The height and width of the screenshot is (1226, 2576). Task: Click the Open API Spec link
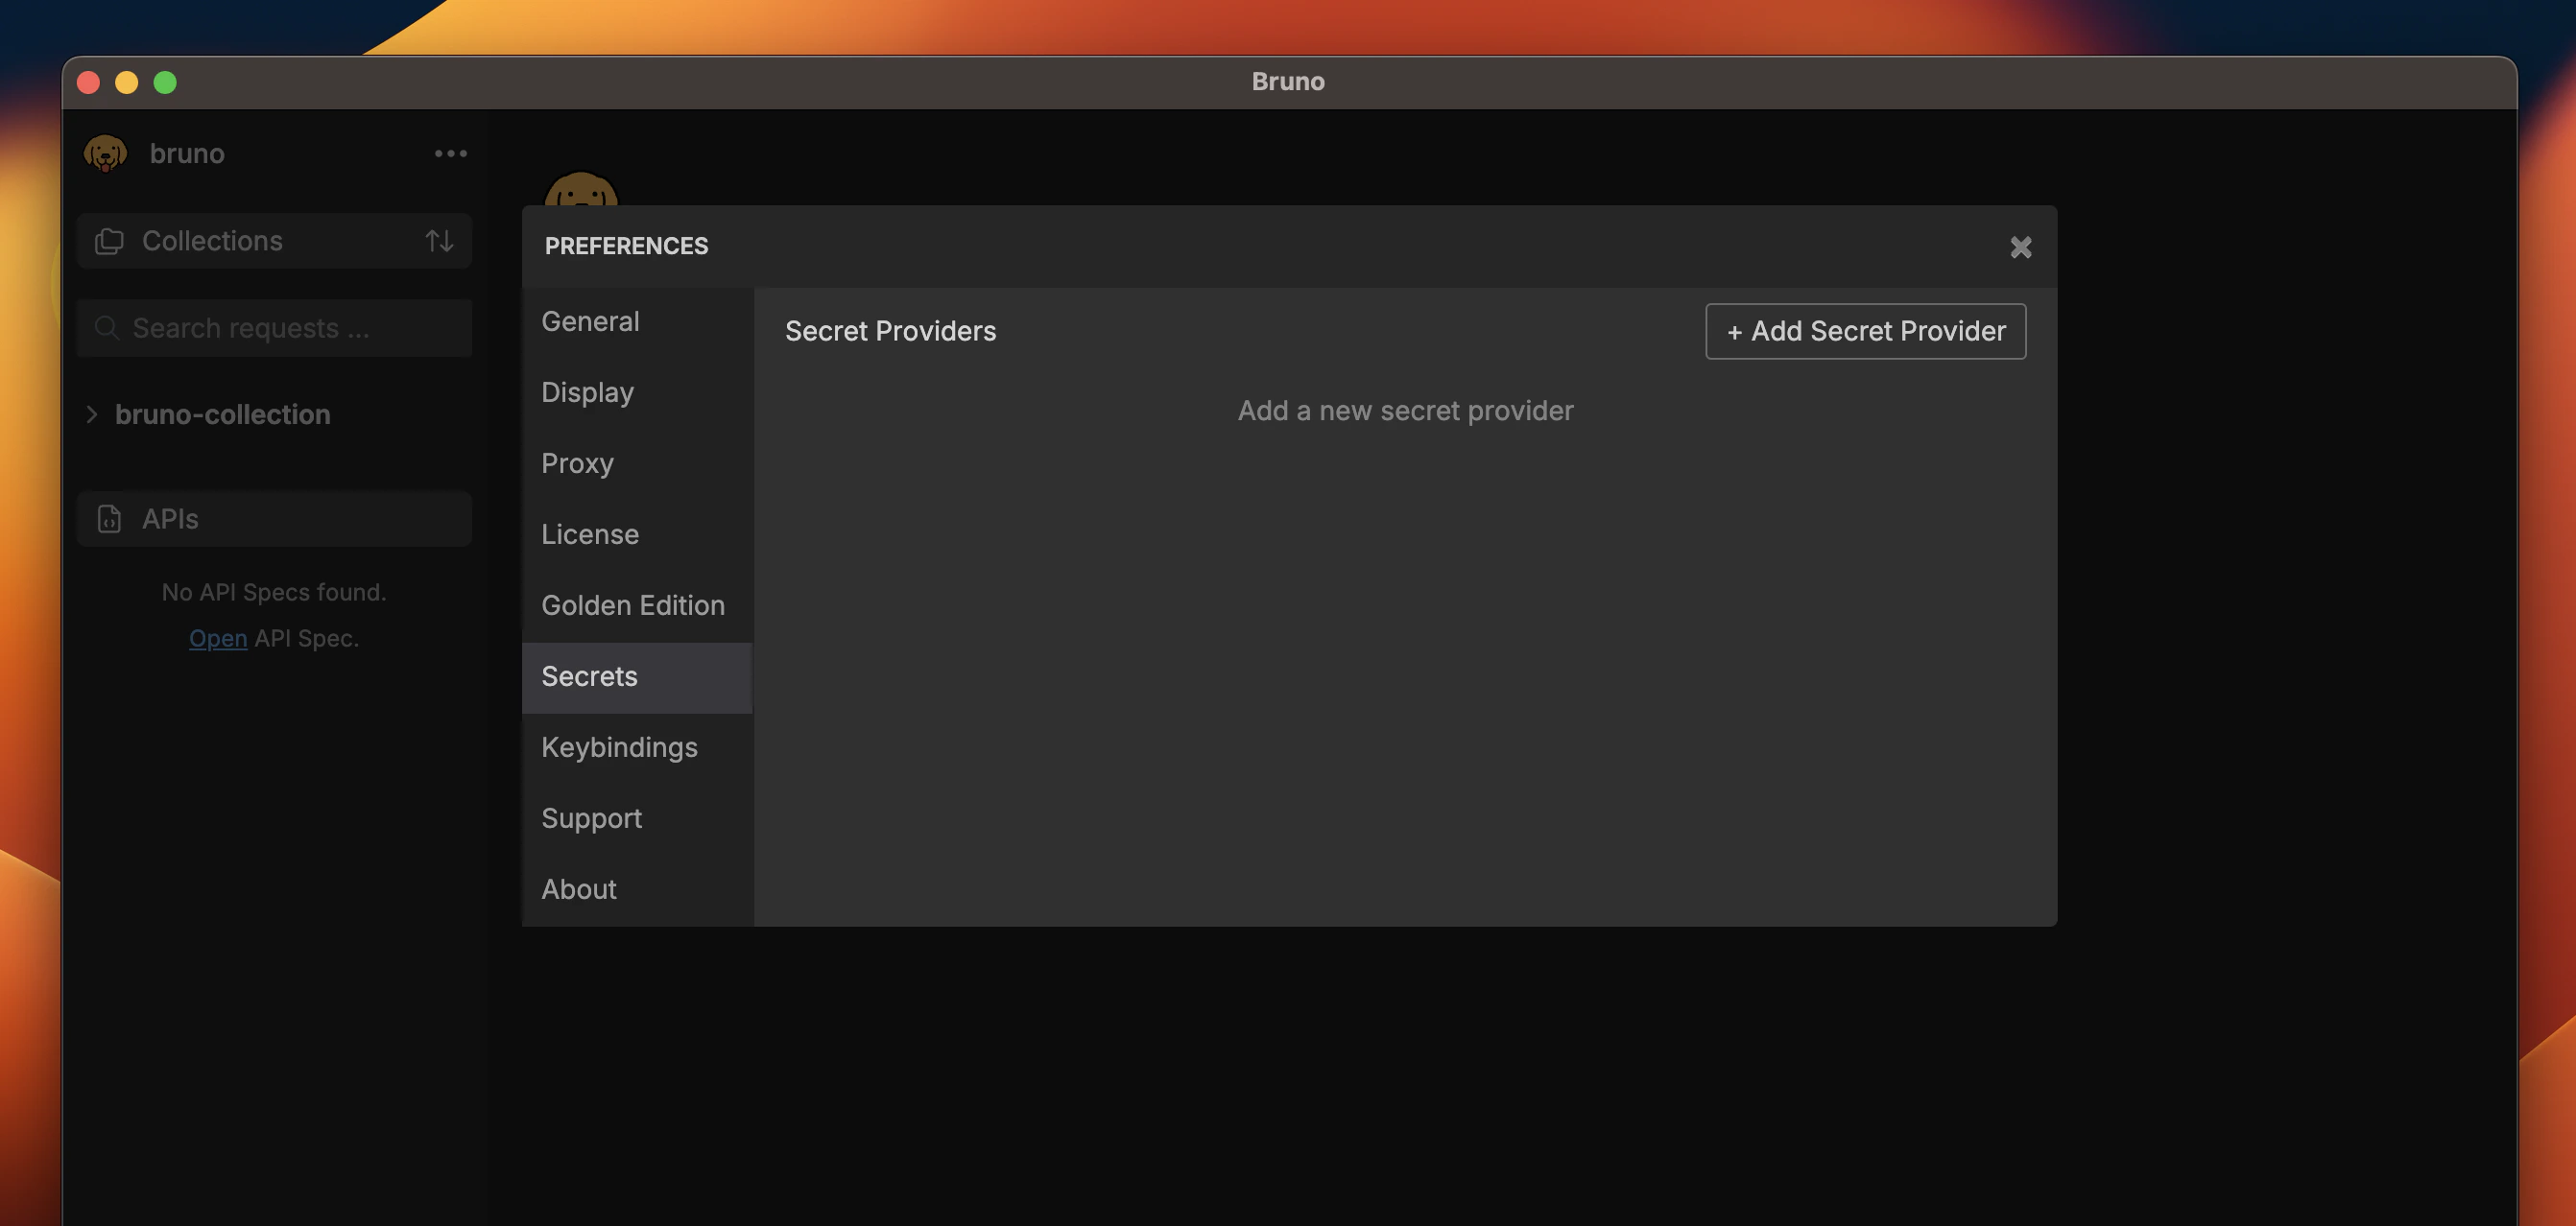pyautogui.click(x=218, y=638)
